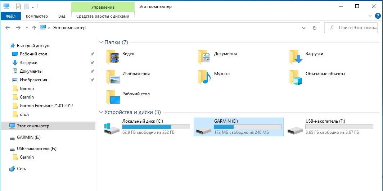Go up one level with up arrow
The width and height of the screenshot is (383, 191).
pos(34,28)
